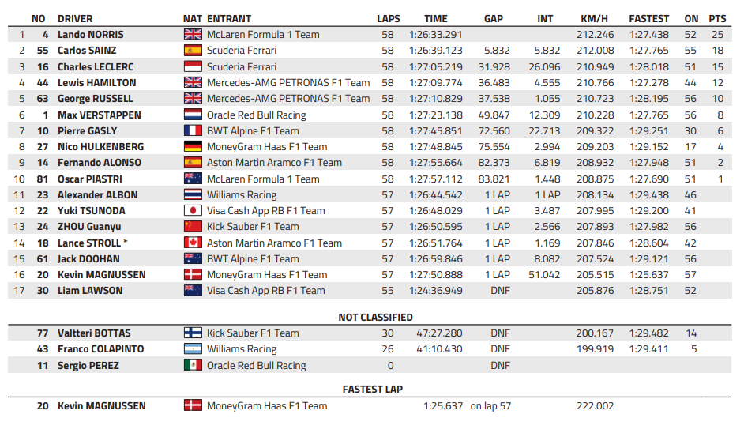Click the FASTEST column header
Screen dimensions: 744x433
pos(648,19)
